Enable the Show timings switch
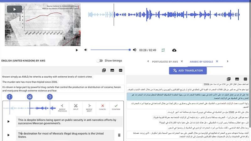 tap(99, 60)
